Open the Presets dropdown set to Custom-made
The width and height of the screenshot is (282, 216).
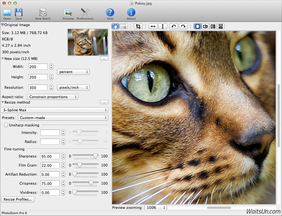pos(63,118)
